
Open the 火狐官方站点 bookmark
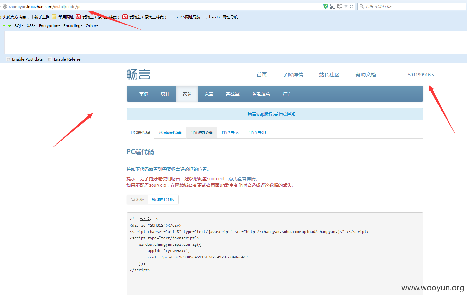(x=13, y=17)
